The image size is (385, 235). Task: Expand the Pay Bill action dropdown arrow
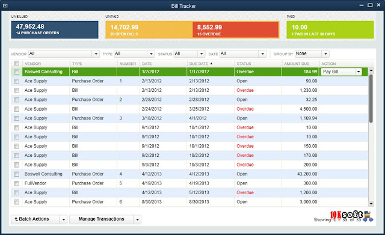click(x=359, y=72)
